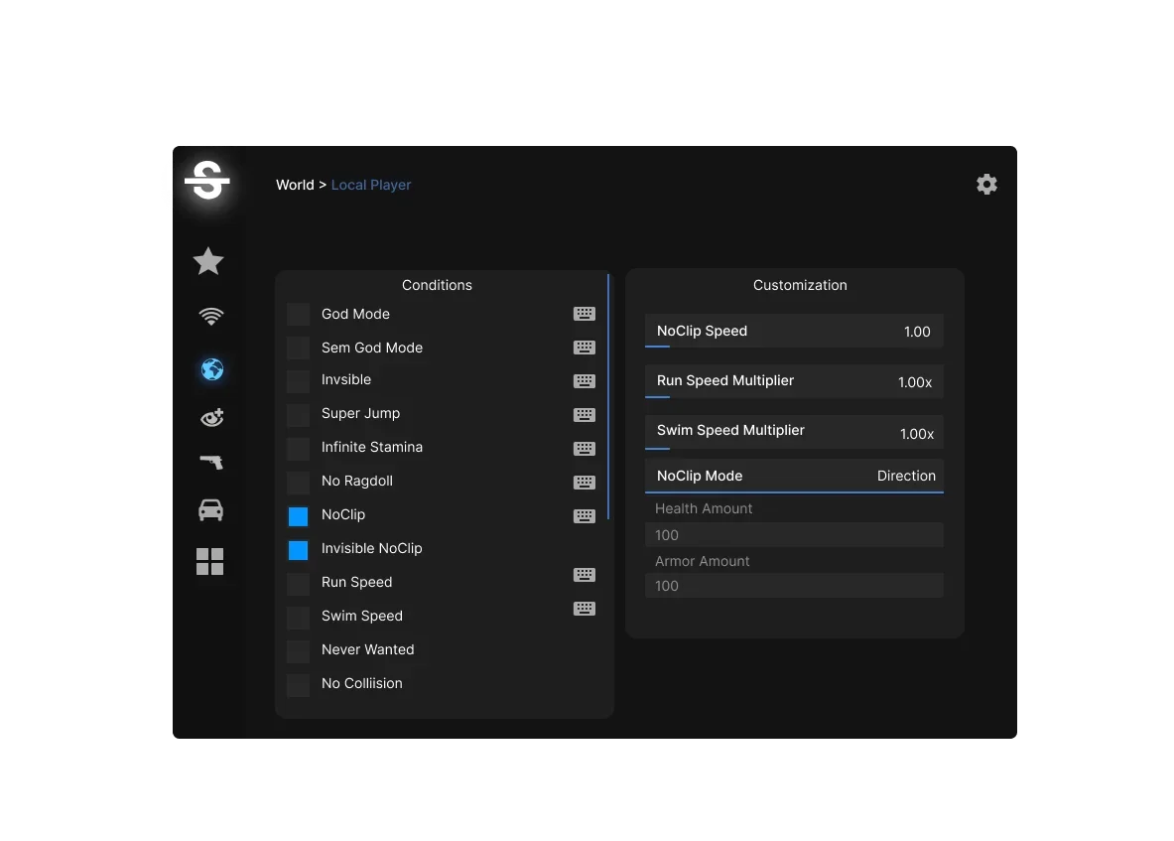Click keyboard icon beside Infinite Stamina

tap(584, 449)
